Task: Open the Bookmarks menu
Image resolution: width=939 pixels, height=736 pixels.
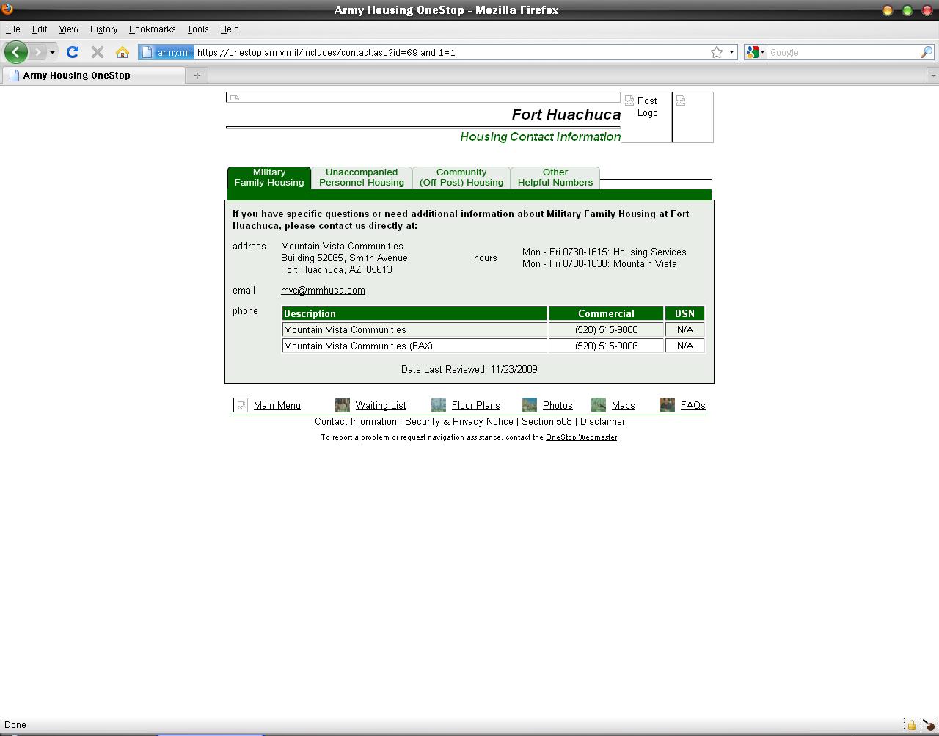Action: 152,29
